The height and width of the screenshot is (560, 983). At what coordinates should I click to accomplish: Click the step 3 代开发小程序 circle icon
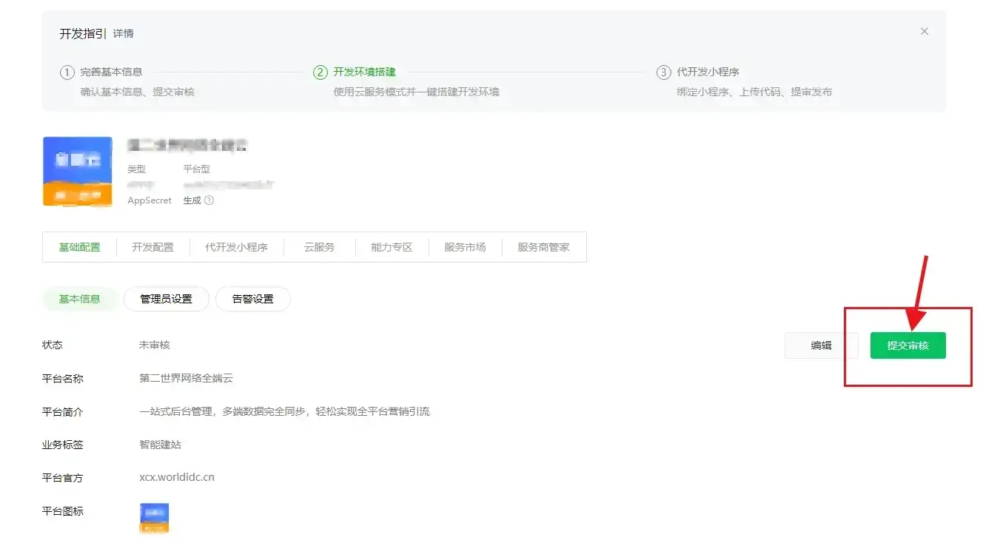663,72
